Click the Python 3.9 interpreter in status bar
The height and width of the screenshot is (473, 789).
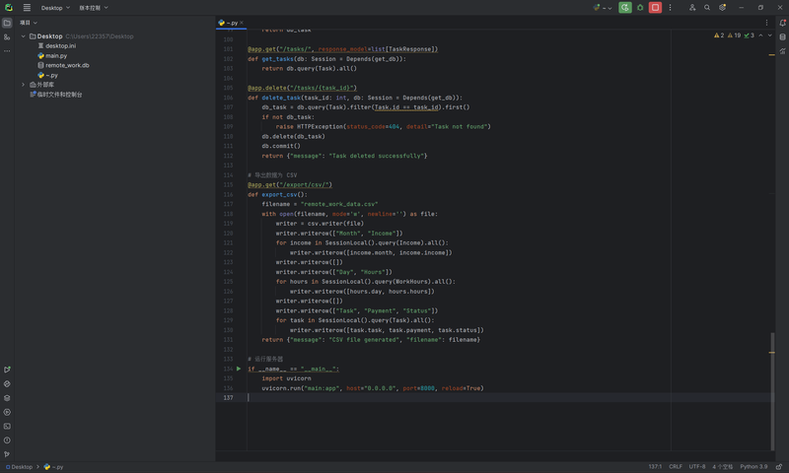753,467
